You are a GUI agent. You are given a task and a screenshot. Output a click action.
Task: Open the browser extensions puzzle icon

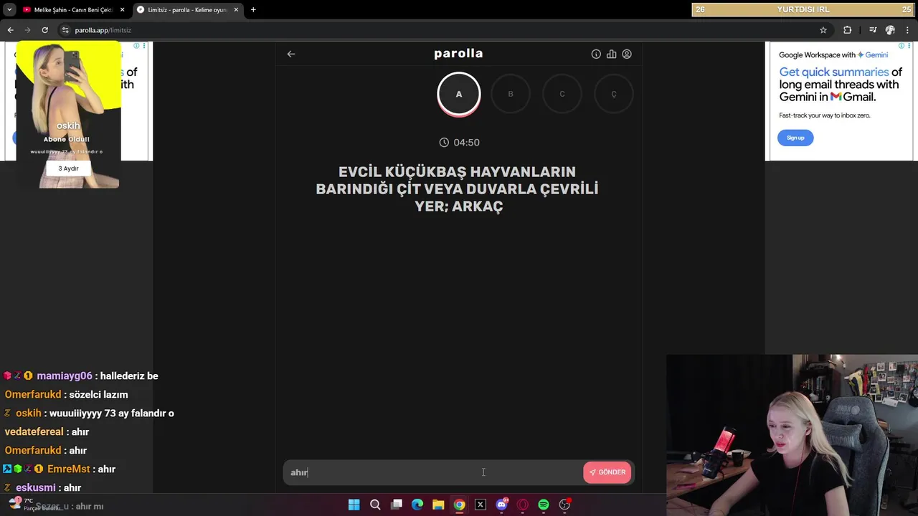[847, 30]
